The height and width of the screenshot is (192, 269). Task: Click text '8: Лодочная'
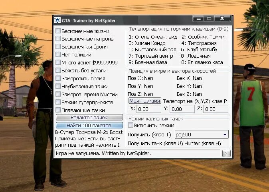click(196, 56)
